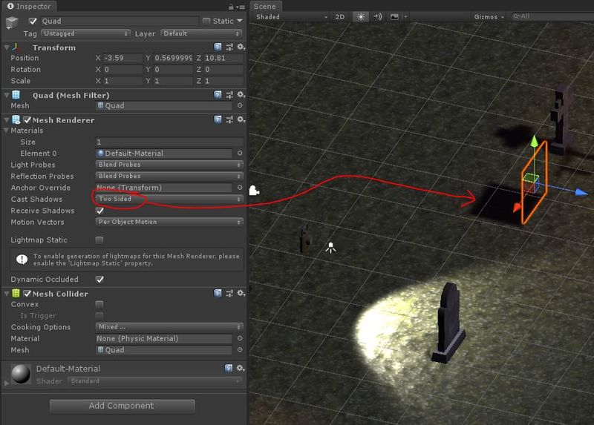Toggle the 2D scene view button
594x425 pixels.
[340, 17]
